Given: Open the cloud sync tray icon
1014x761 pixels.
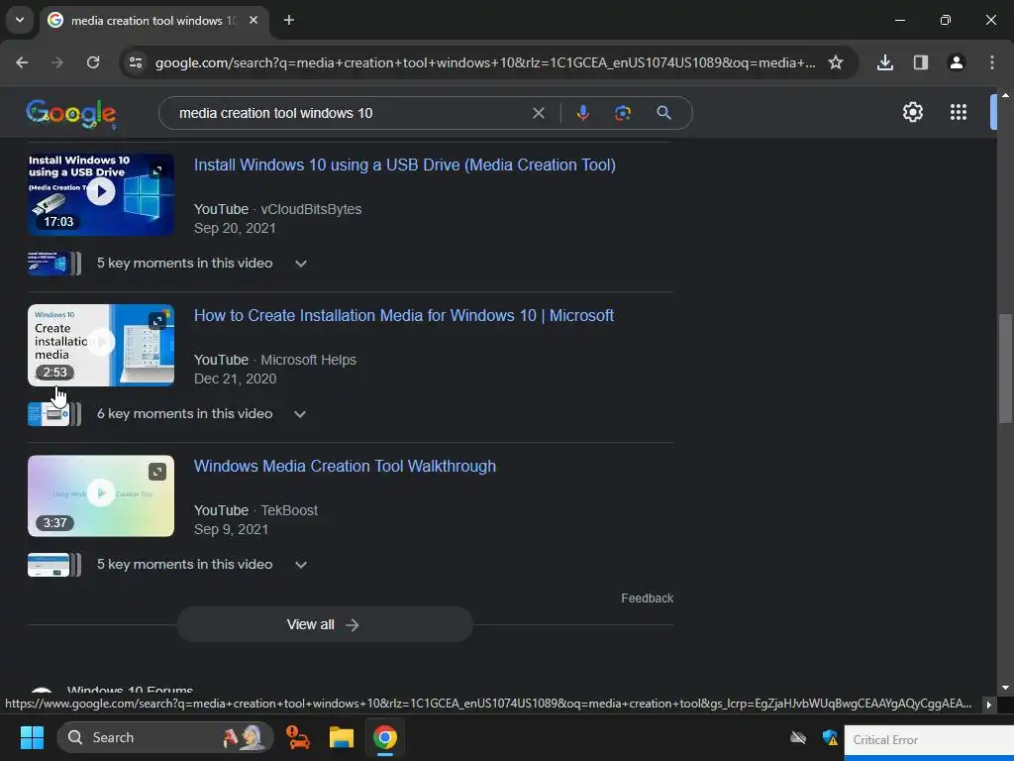Looking at the screenshot, I should [x=798, y=737].
